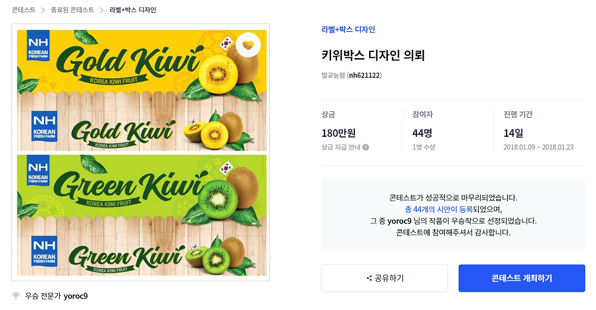Image resolution: width=596 pixels, height=310 pixels.
Task: Click the chevron after 종료된 콘테스트 breadcrumb
Action: pyautogui.click(x=102, y=10)
